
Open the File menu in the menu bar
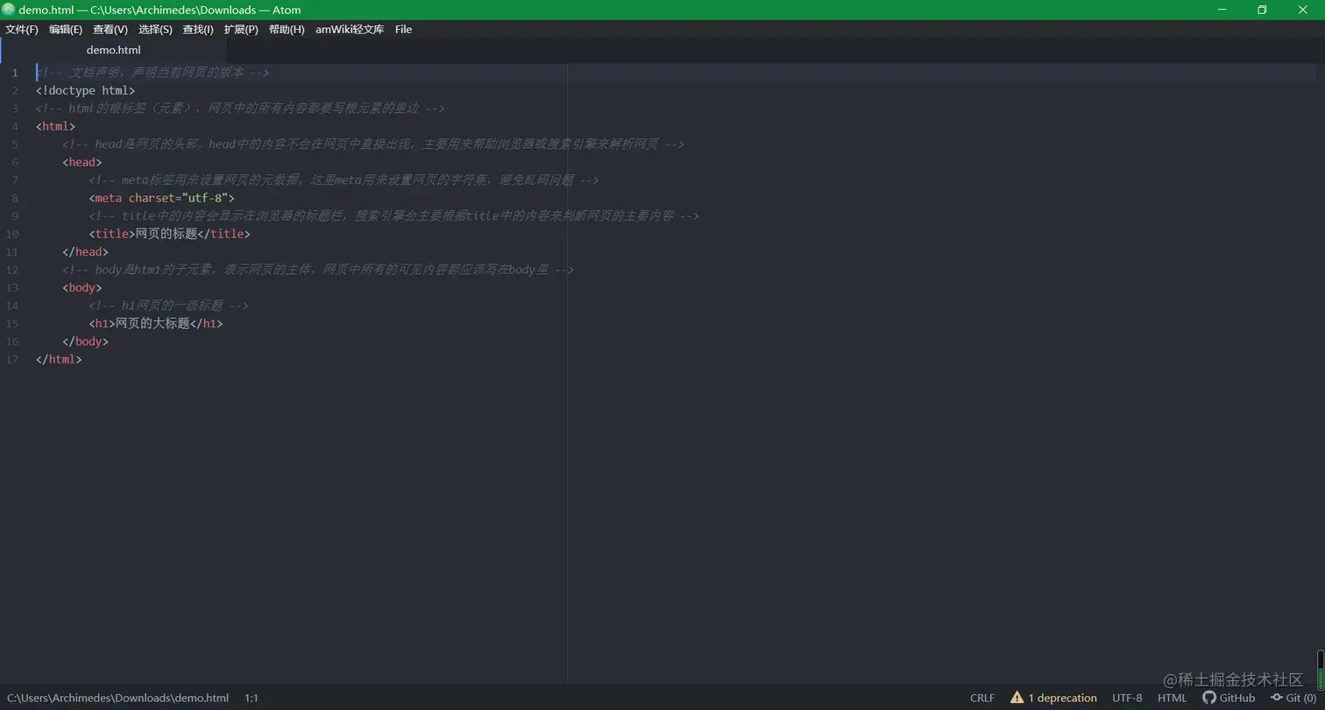(x=403, y=30)
